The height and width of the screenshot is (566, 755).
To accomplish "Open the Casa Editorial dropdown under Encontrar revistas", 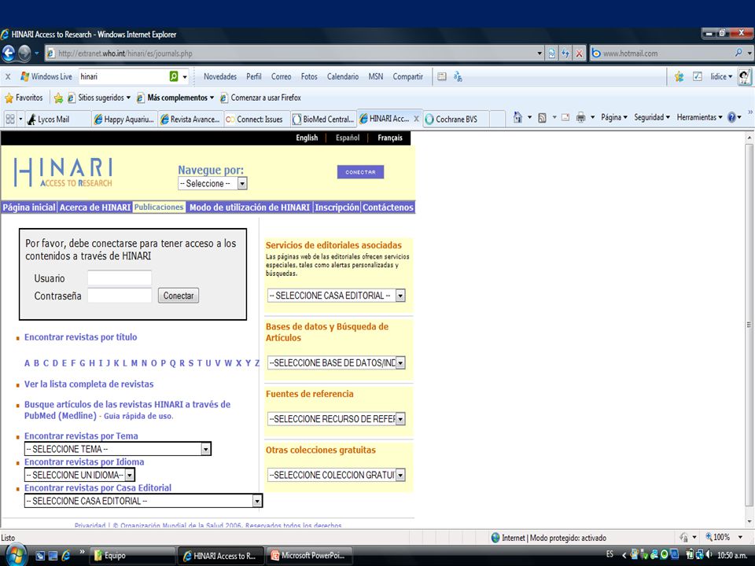I will coord(143,501).
